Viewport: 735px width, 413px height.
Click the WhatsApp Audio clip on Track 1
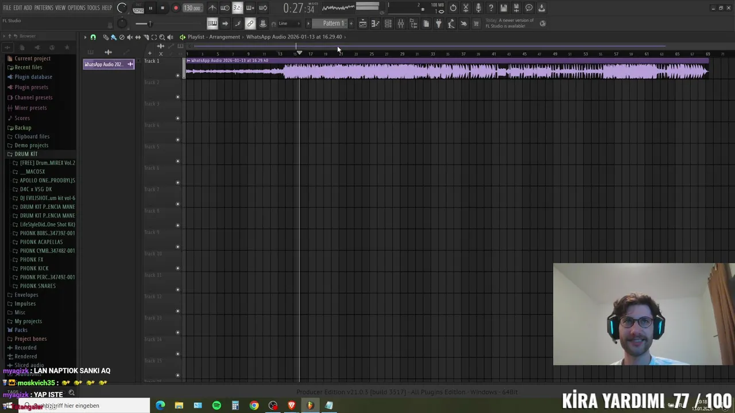(x=447, y=68)
